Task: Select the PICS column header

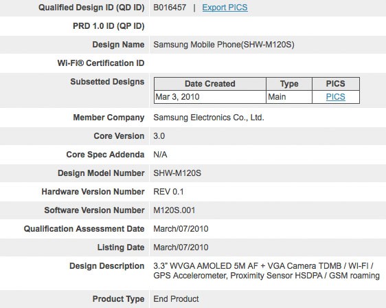Action: point(336,84)
